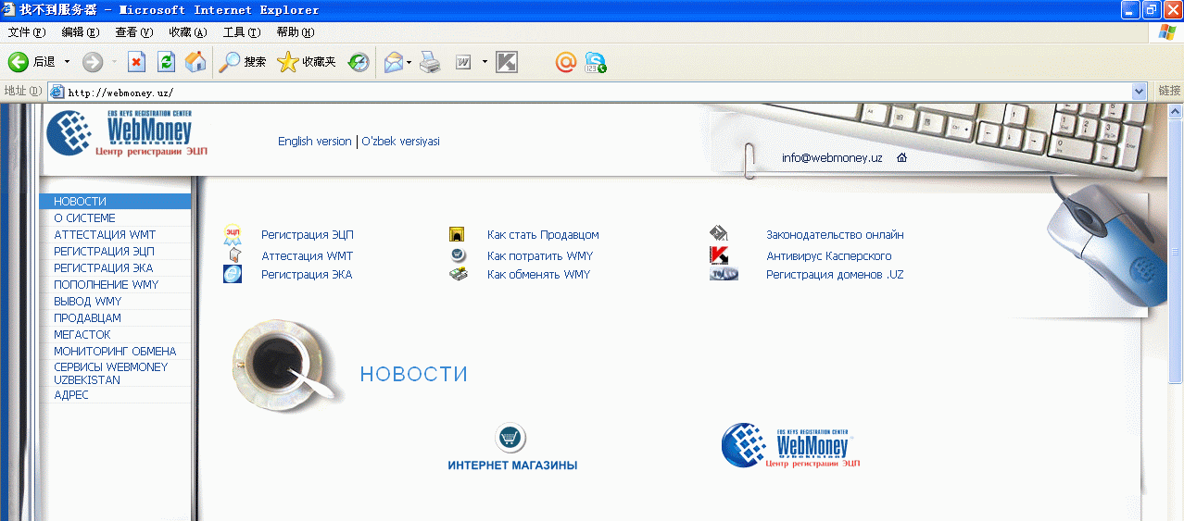1184x521 pixels.
Task: Click the Forward arrow toolbar button
Action: point(92,62)
